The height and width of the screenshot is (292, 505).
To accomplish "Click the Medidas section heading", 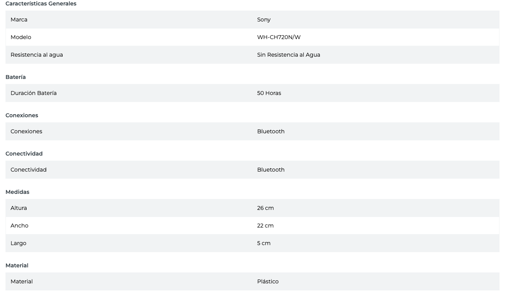I will pyautogui.click(x=17, y=192).
